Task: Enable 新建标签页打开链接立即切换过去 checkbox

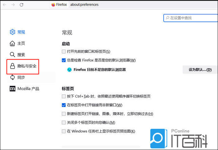Action: (x=64, y=114)
